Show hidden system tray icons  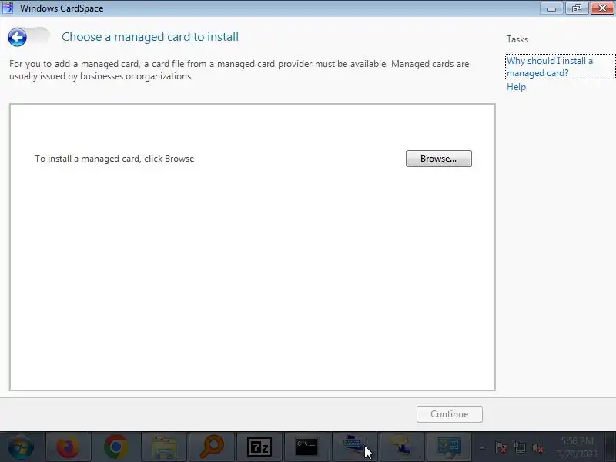483,447
